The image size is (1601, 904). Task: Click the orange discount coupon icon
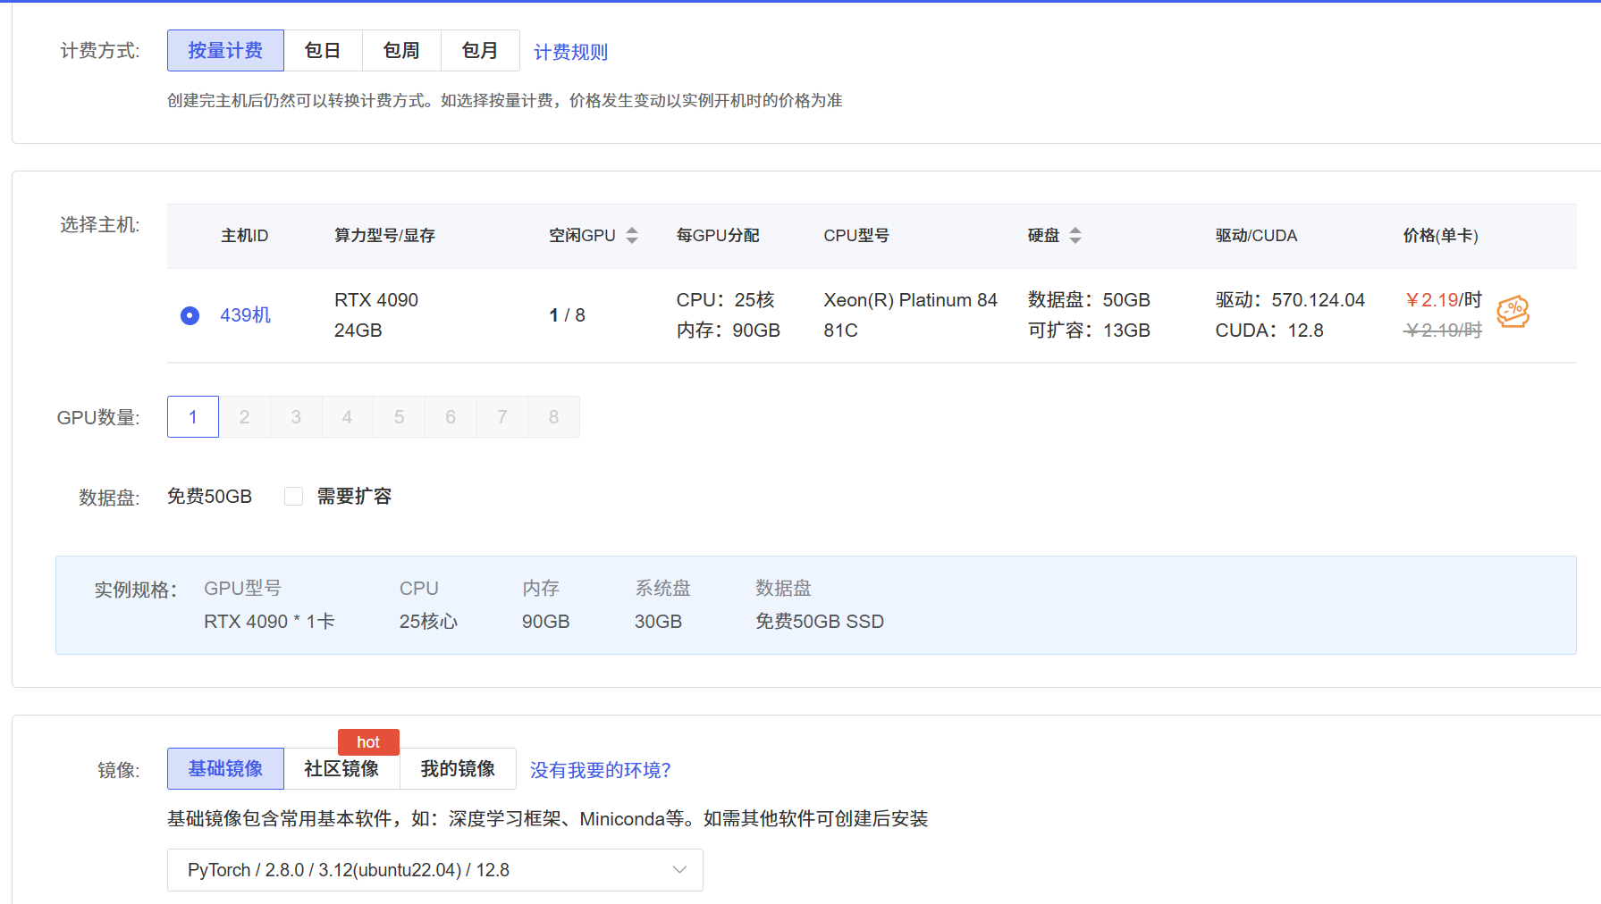[1513, 312]
